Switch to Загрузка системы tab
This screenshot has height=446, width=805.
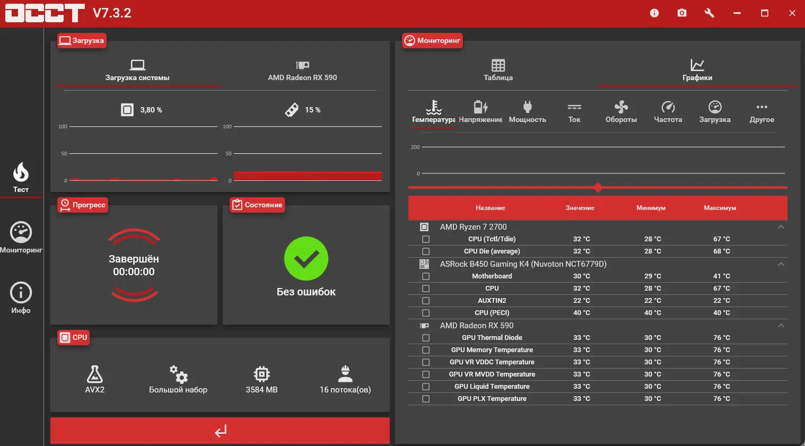[x=137, y=71]
